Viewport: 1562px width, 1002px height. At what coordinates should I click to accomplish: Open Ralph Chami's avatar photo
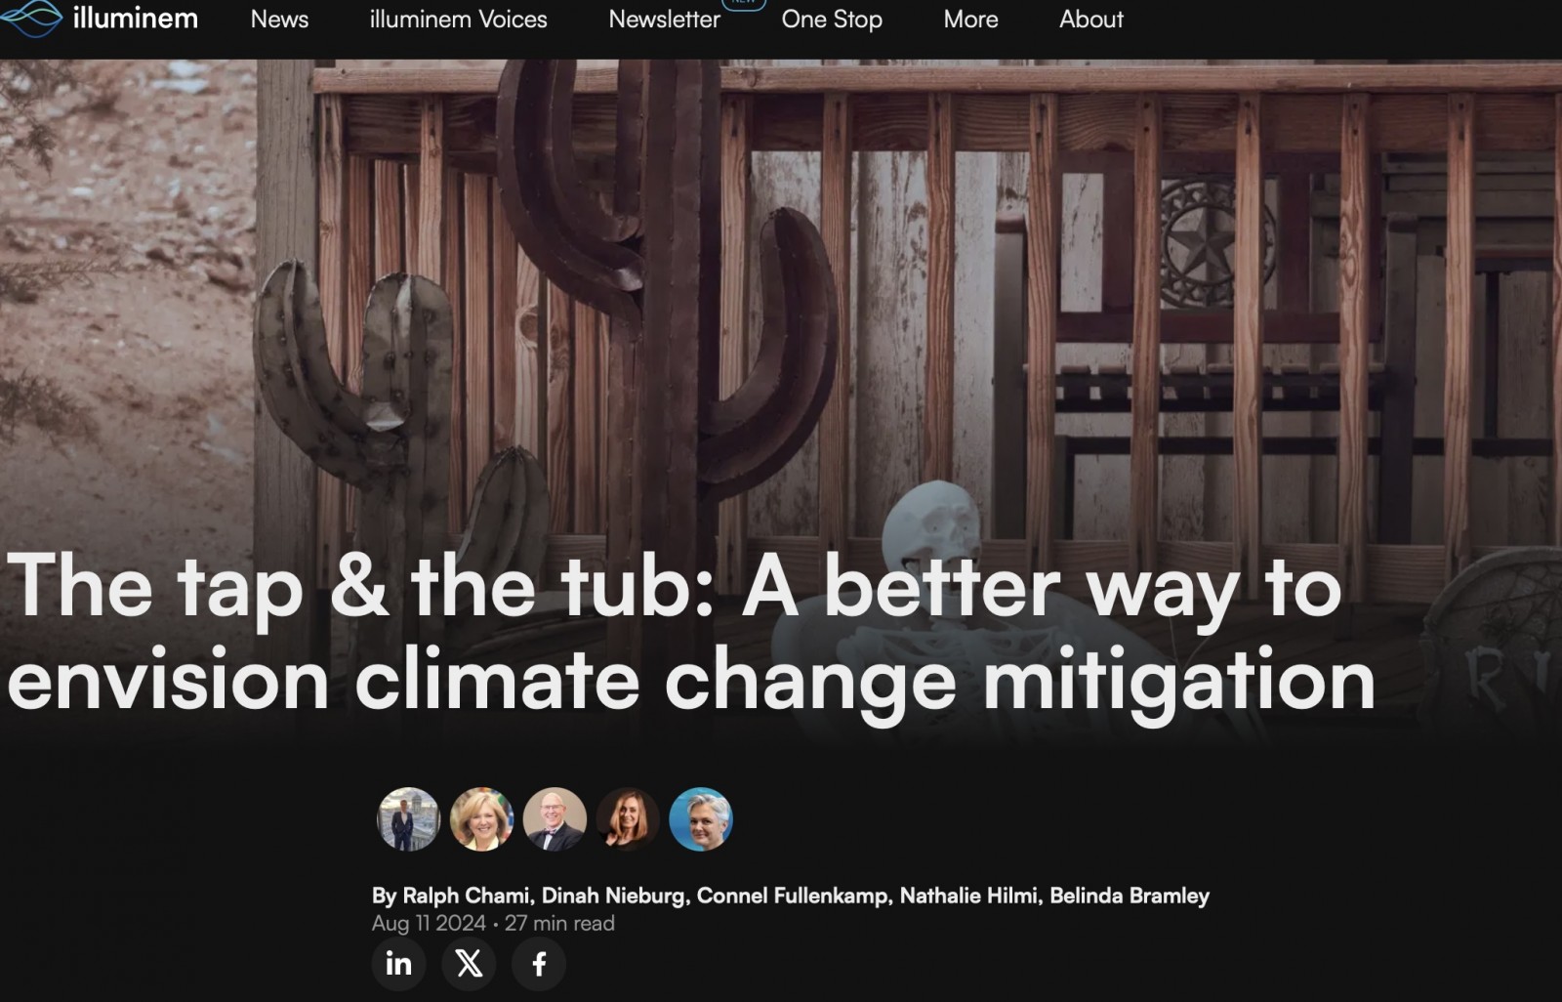408,819
